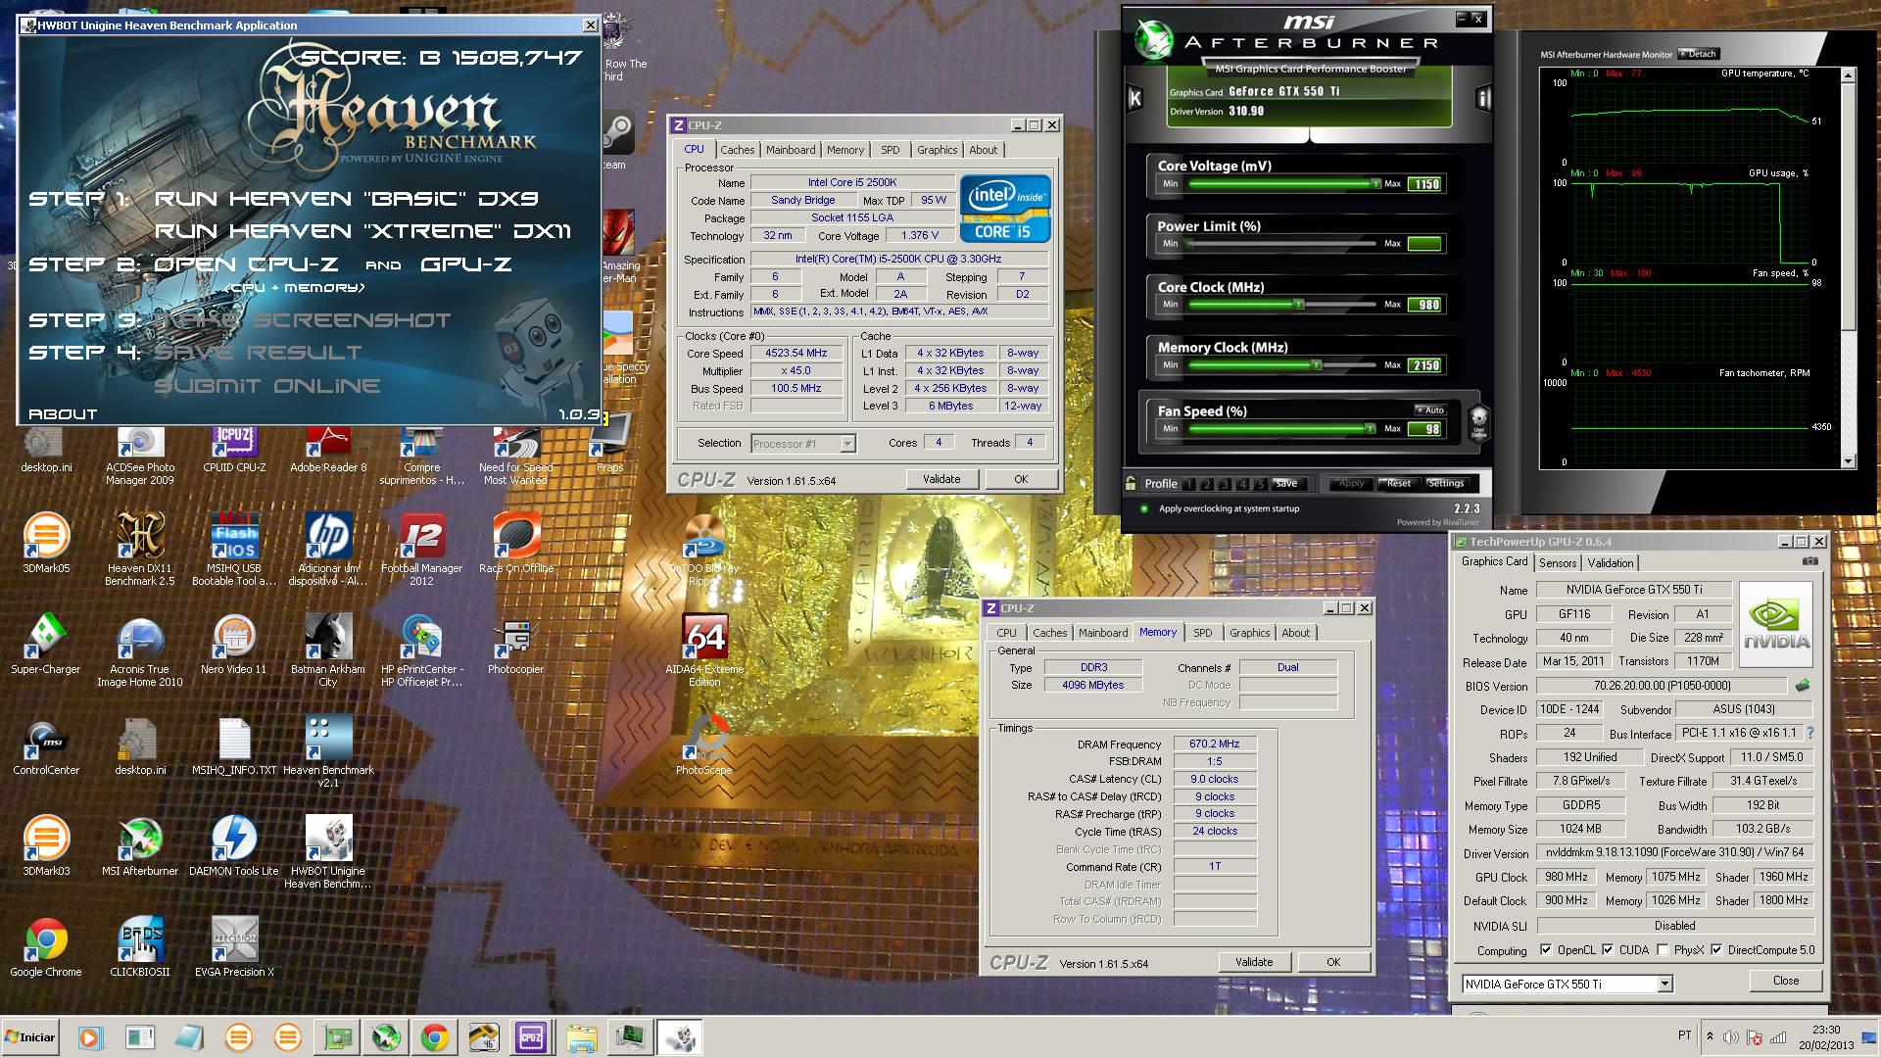Toggle CUDA checkbox in GPU-Z

[x=1608, y=949]
